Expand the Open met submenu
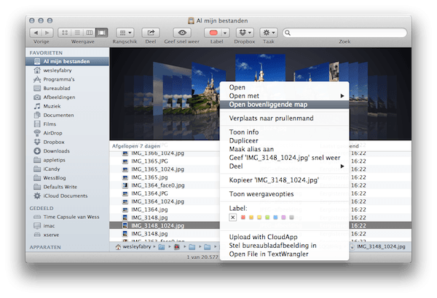This screenshot has height=298, width=437. click(x=285, y=96)
